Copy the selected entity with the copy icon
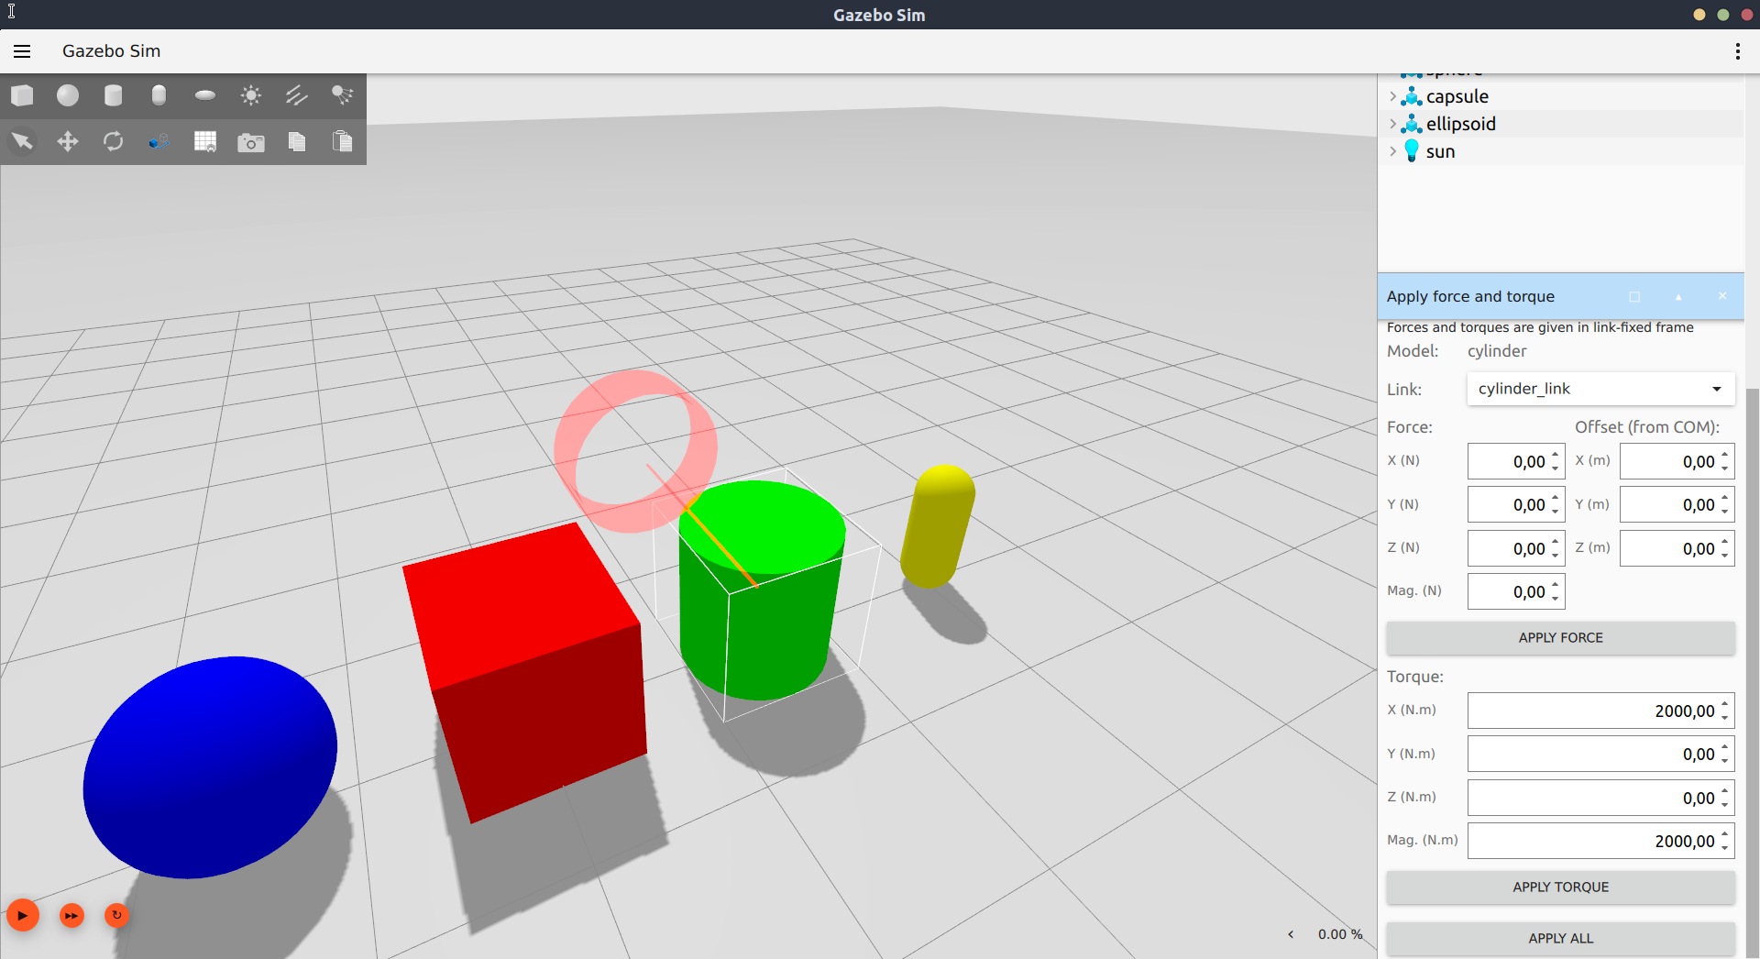Screen dimensions: 1760x959 (x=297, y=141)
